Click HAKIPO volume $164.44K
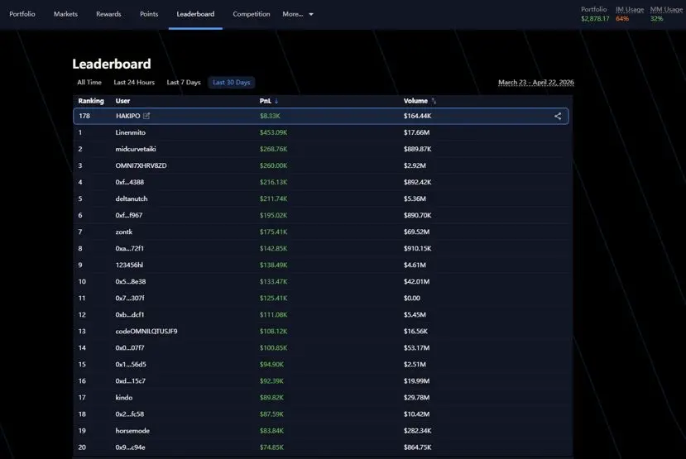 click(x=417, y=116)
